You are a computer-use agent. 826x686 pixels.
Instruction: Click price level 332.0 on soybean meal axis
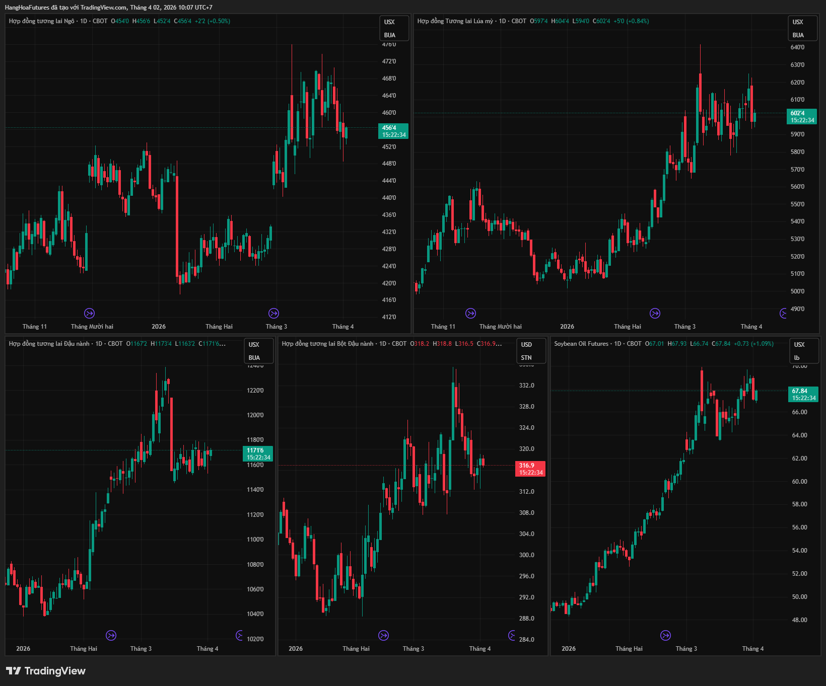[527, 386]
